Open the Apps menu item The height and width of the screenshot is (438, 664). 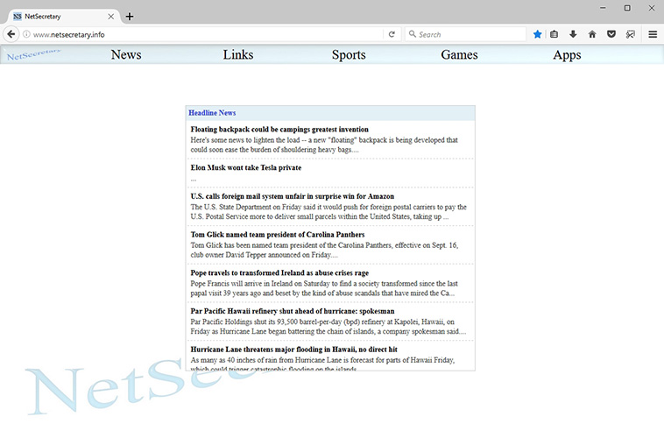(x=567, y=54)
